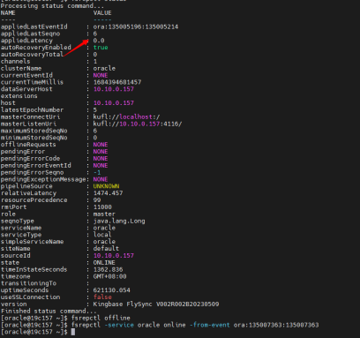Click the autoRecoveryEnabled value true

point(101,48)
